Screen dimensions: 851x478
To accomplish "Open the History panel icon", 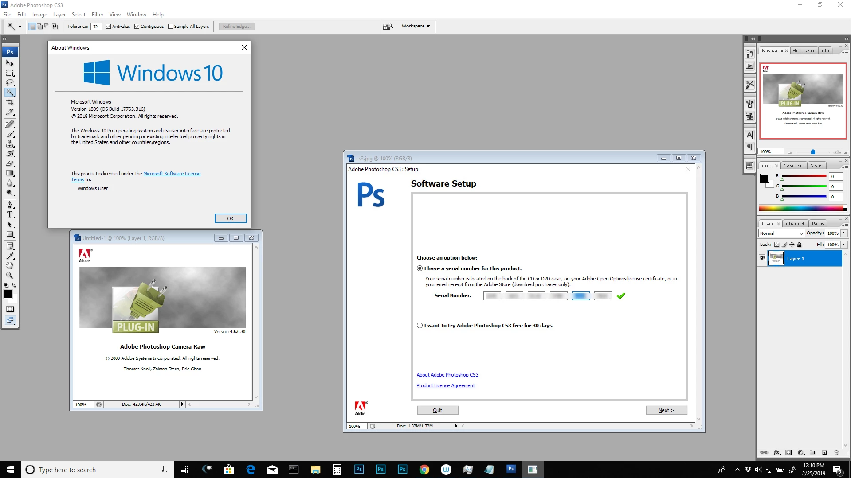I will (749, 54).
